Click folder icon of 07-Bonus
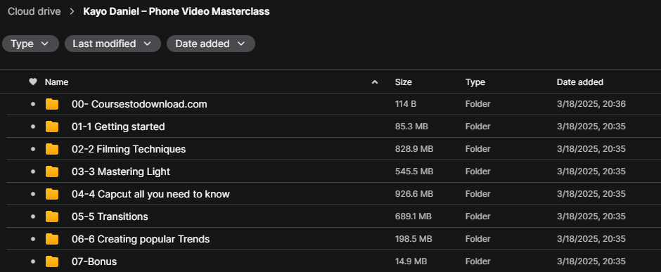This screenshot has height=272, width=661. click(x=52, y=262)
